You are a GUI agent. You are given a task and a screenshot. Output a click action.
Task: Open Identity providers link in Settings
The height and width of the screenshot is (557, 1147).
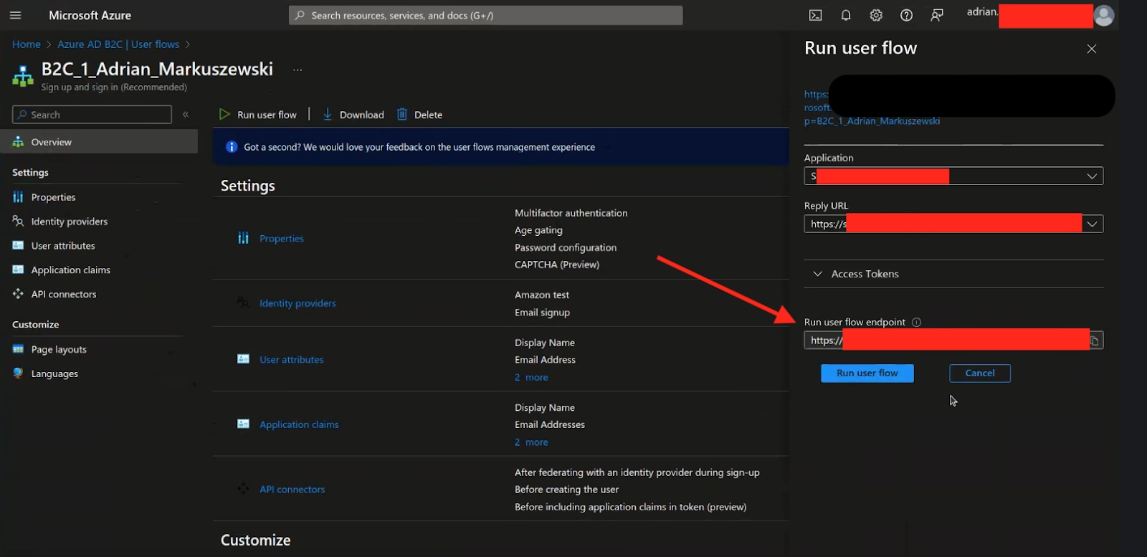[298, 303]
